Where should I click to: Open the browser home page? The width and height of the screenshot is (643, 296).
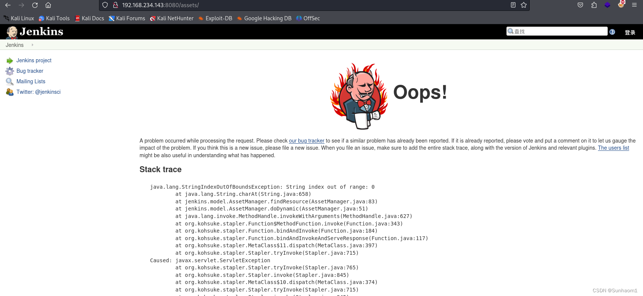(x=48, y=5)
